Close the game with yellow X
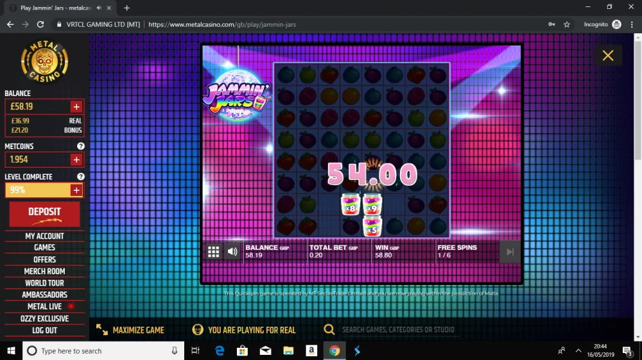 pos(608,56)
